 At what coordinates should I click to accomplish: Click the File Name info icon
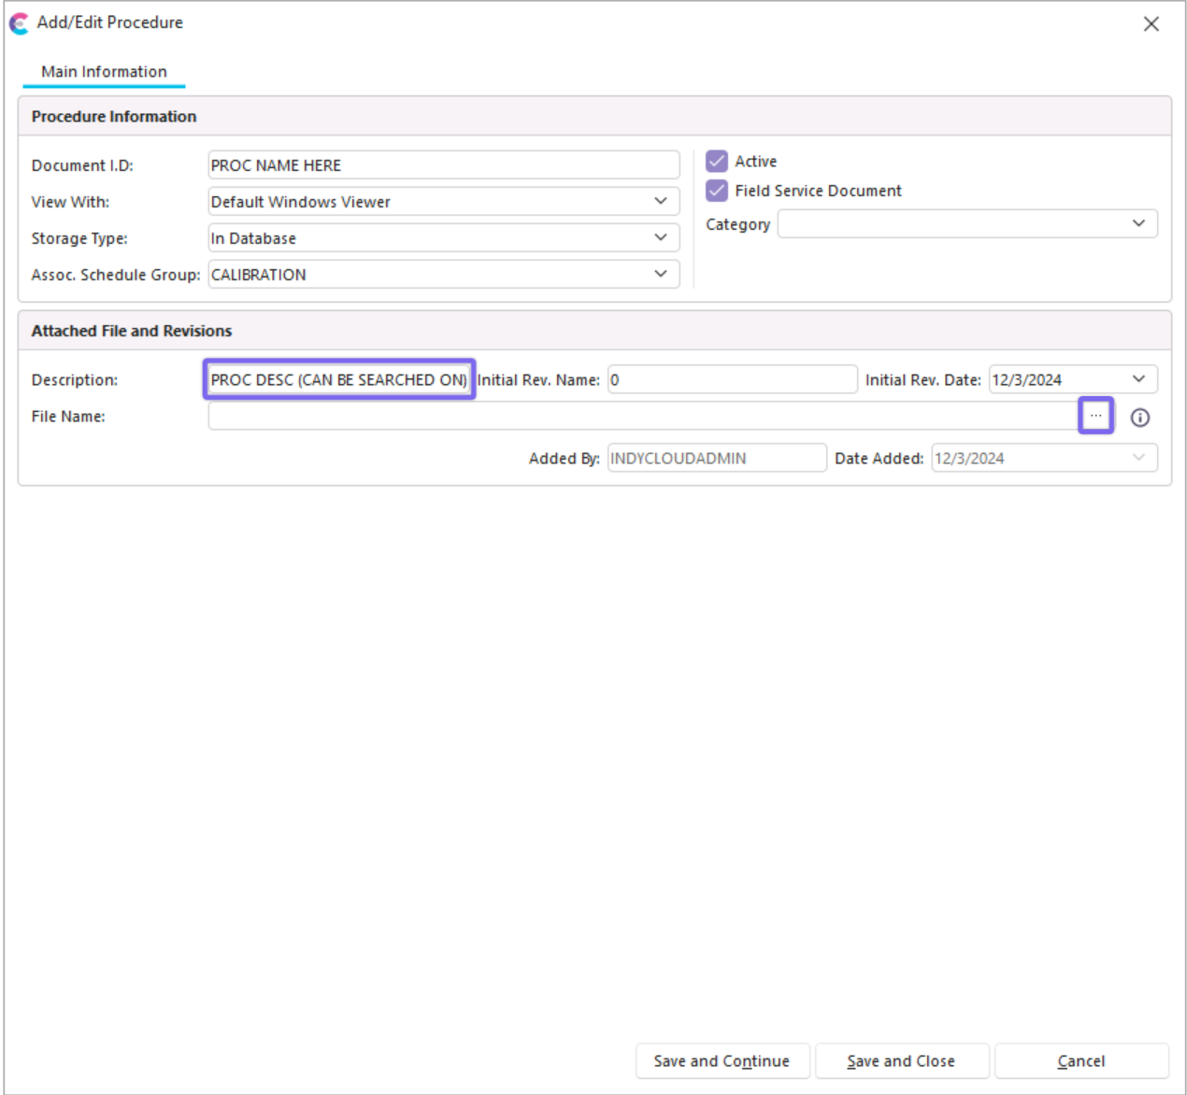tap(1139, 418)
